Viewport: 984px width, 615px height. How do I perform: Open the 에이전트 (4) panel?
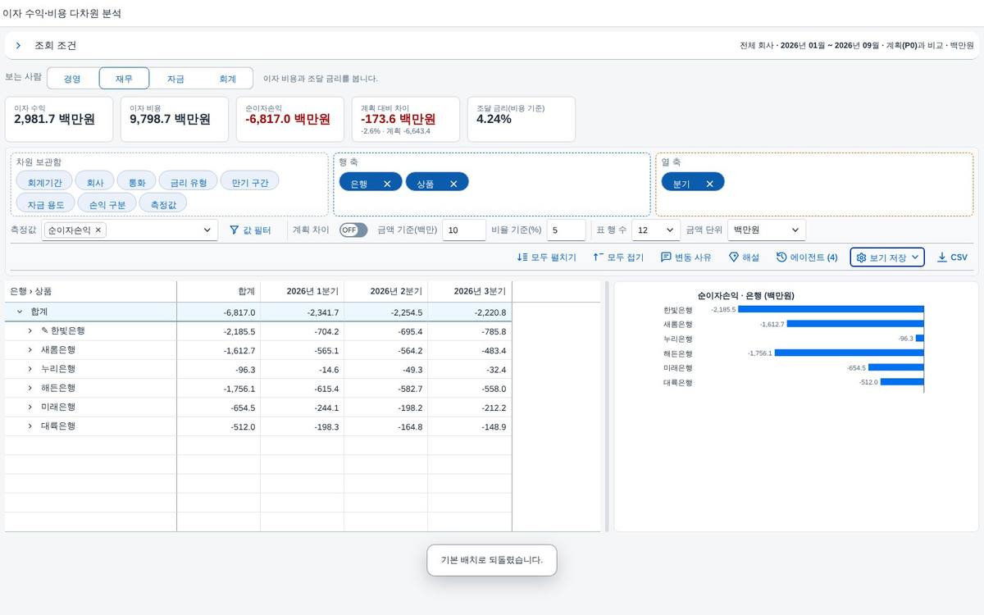807,257
